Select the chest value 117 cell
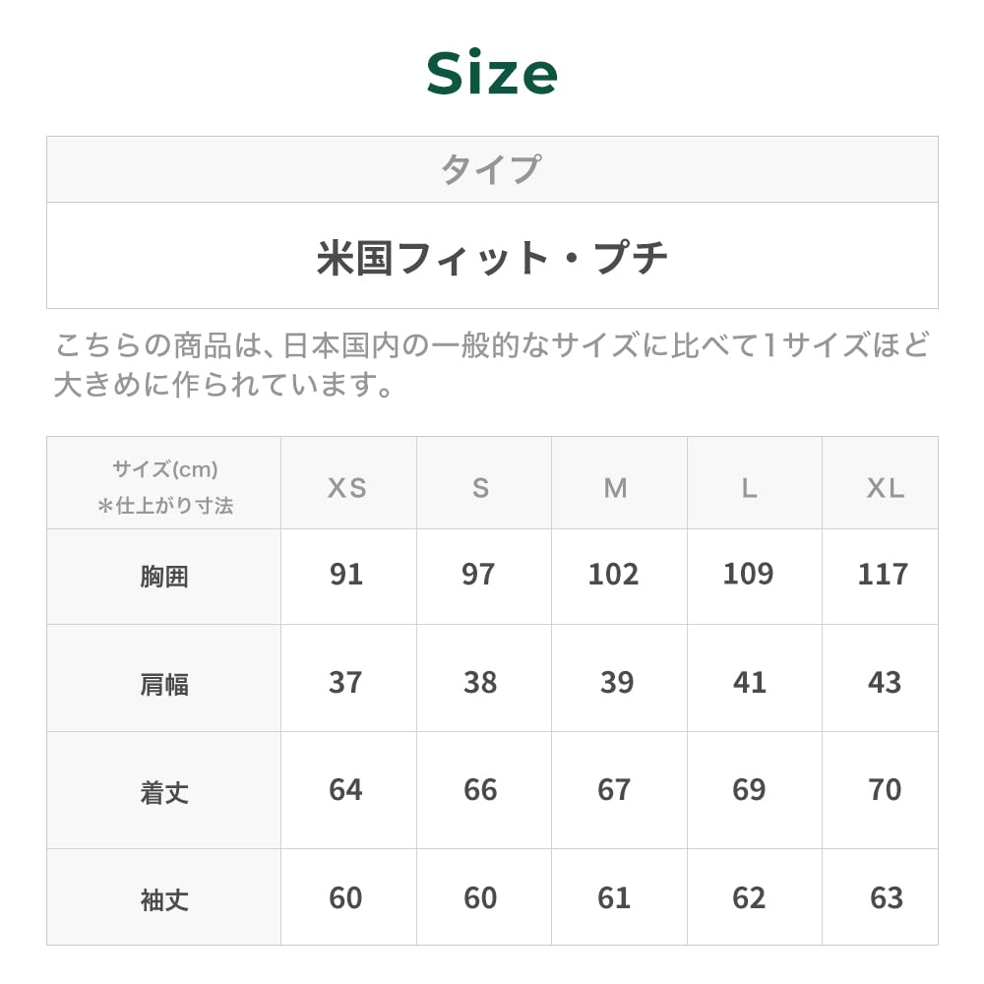This screenshot has height=984, width=984. [883, 575]
